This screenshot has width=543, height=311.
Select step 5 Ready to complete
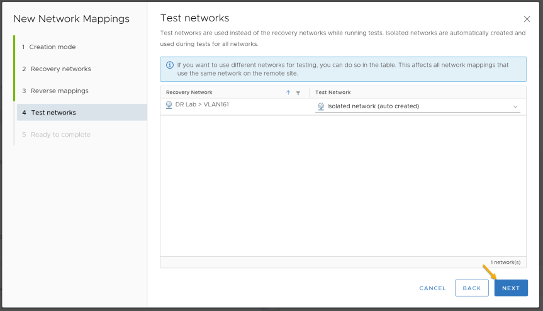[x=57, y=134]
